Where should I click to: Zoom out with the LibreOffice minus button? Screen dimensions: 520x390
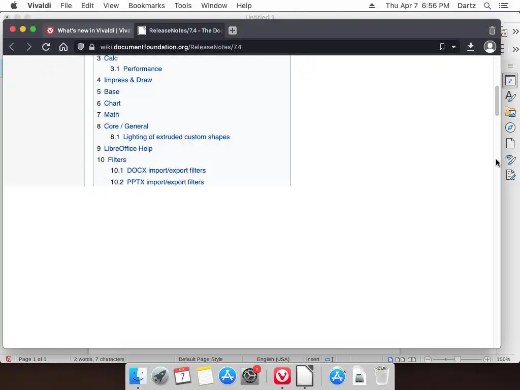click(x=428, y=360)
